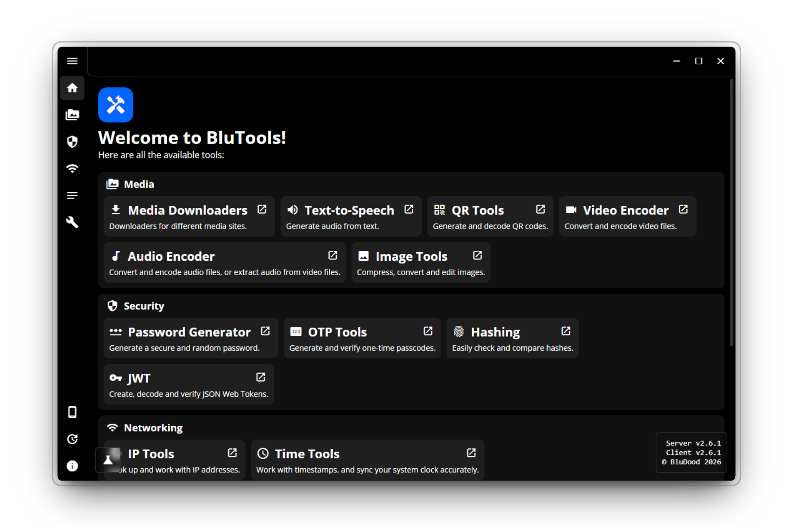The width and height of the screenshot is (793, 528).
Task: Pop out QR Tools in new window
Action: click(x=540, y=209)
